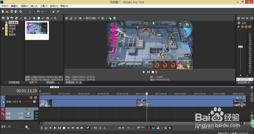This screenshot has width=254, height=134.
Task: Open overlays grid dropdown arrow
Action: coord(106,18)
